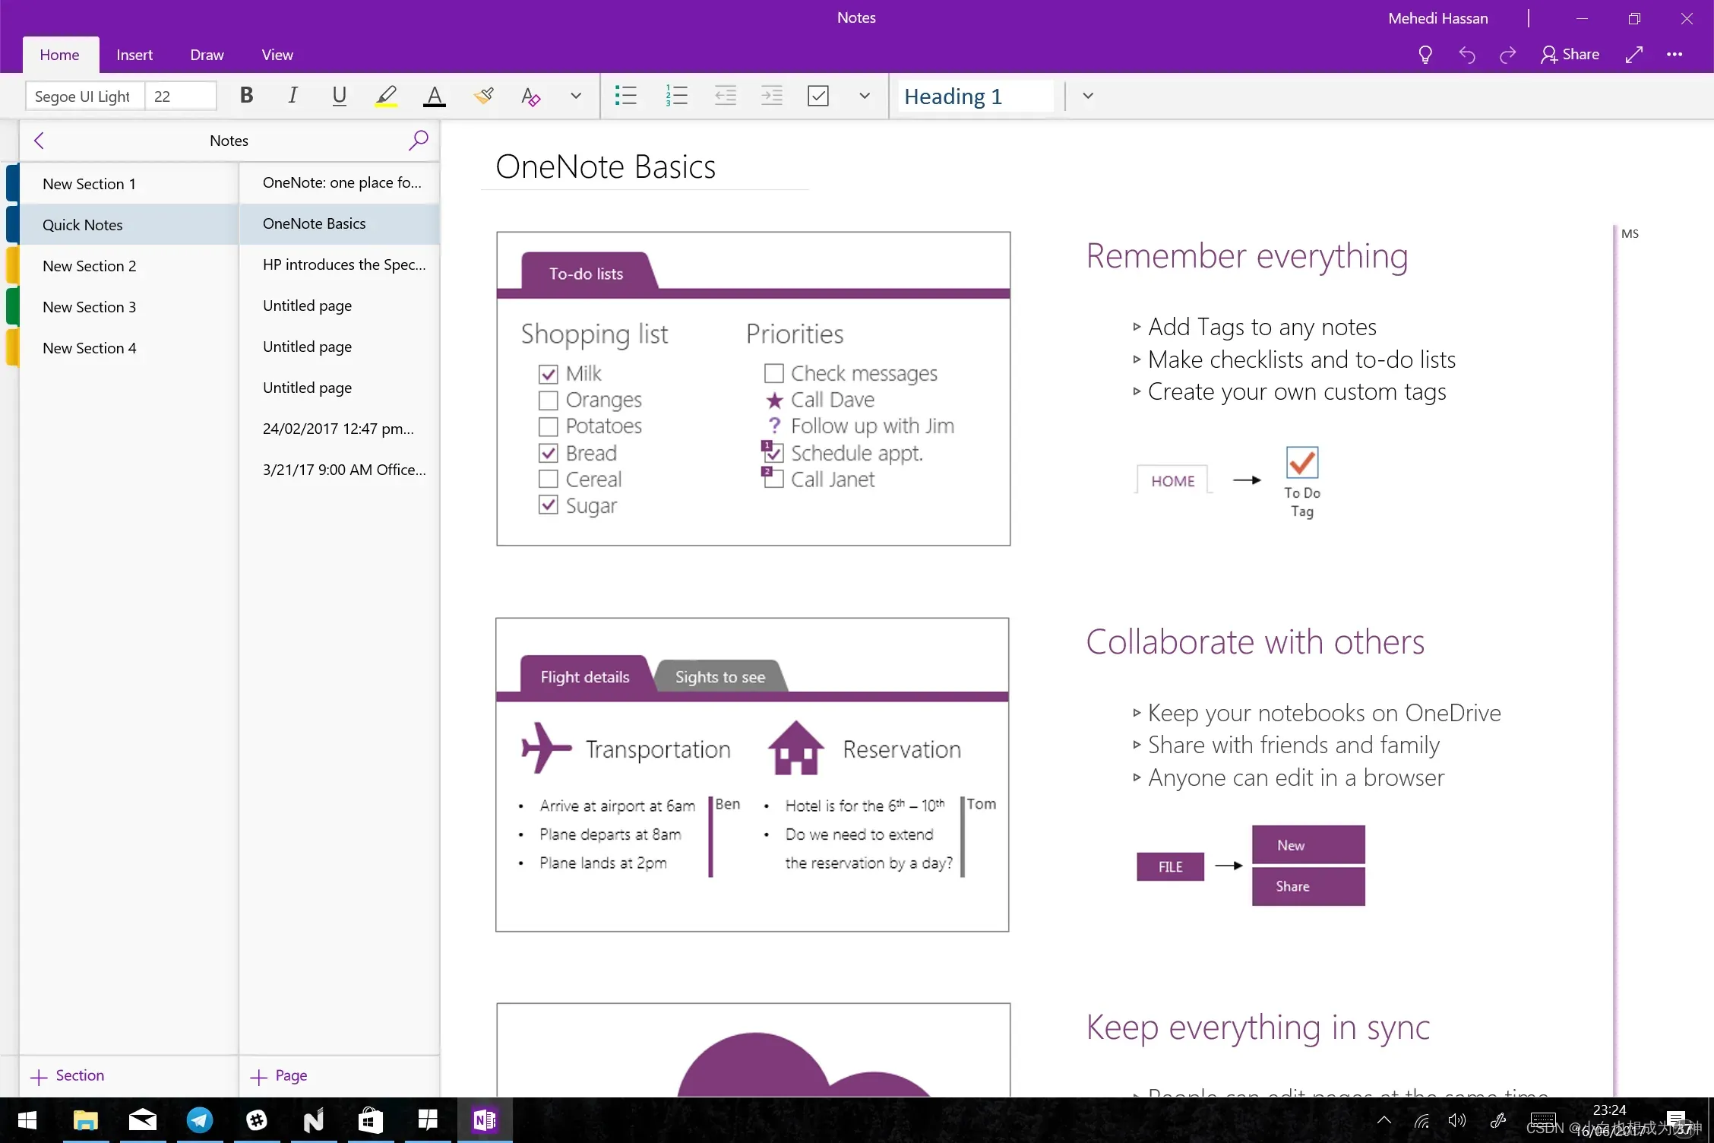This screenshot has height=1143, width=1714.
Task: Insert a numbered list
Action: point(675,96)
